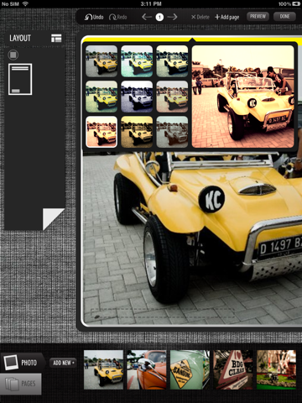Click the Undo arrow icon
The height and width of the screenshot is (403, 302).
[x=88, y=17]
